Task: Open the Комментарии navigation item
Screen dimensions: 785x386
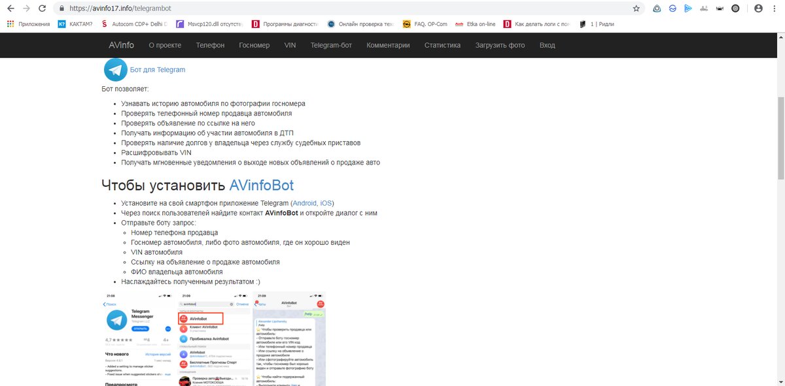Action: coord(388,45)
